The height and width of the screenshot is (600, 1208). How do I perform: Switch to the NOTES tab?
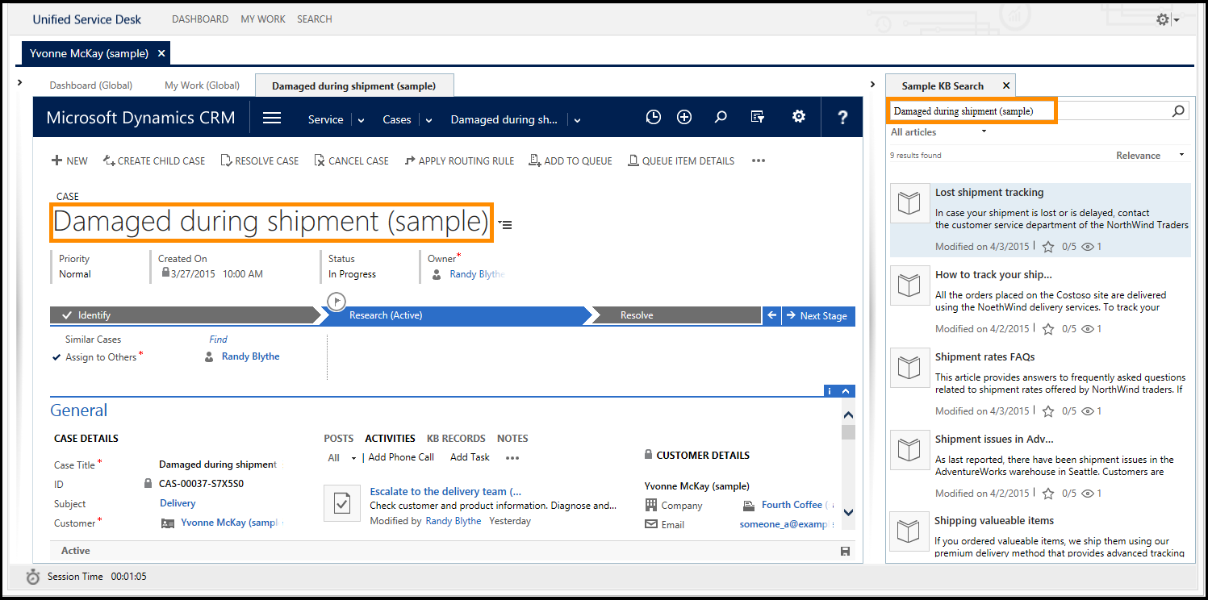point(512,438)
